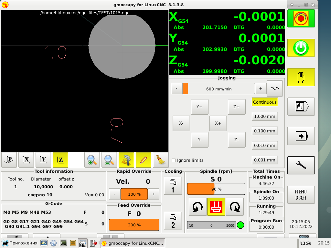Viewport: 331px width, 248px height.
Task: Select the perspective P view
Action: click(9, 160)
